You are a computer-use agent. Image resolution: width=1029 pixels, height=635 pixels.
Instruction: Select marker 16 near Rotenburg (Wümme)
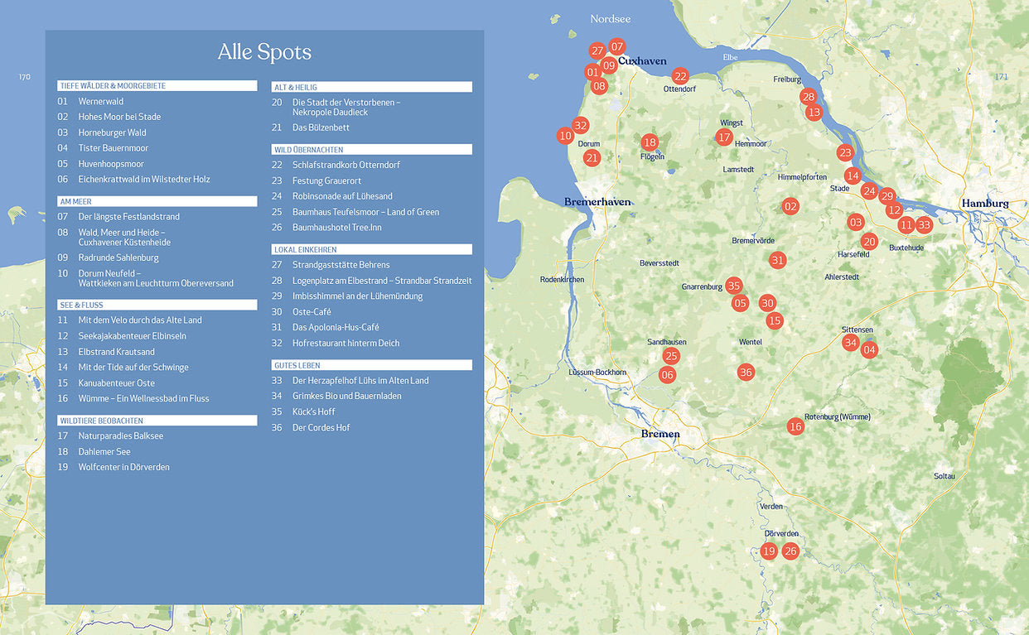pos(795,426)
